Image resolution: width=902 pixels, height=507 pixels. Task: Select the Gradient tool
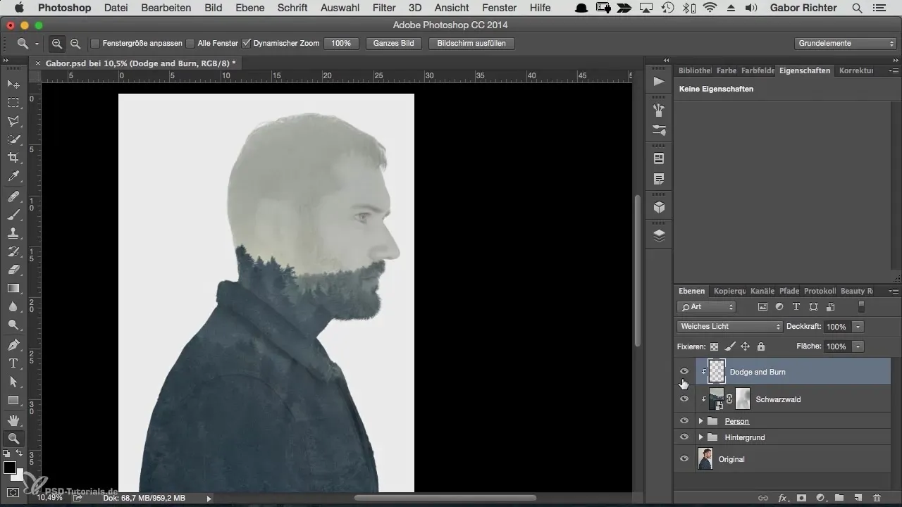pyautogui.click(x=13, y=288)
